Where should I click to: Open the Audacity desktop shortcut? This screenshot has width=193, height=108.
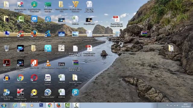click(7, 78)
